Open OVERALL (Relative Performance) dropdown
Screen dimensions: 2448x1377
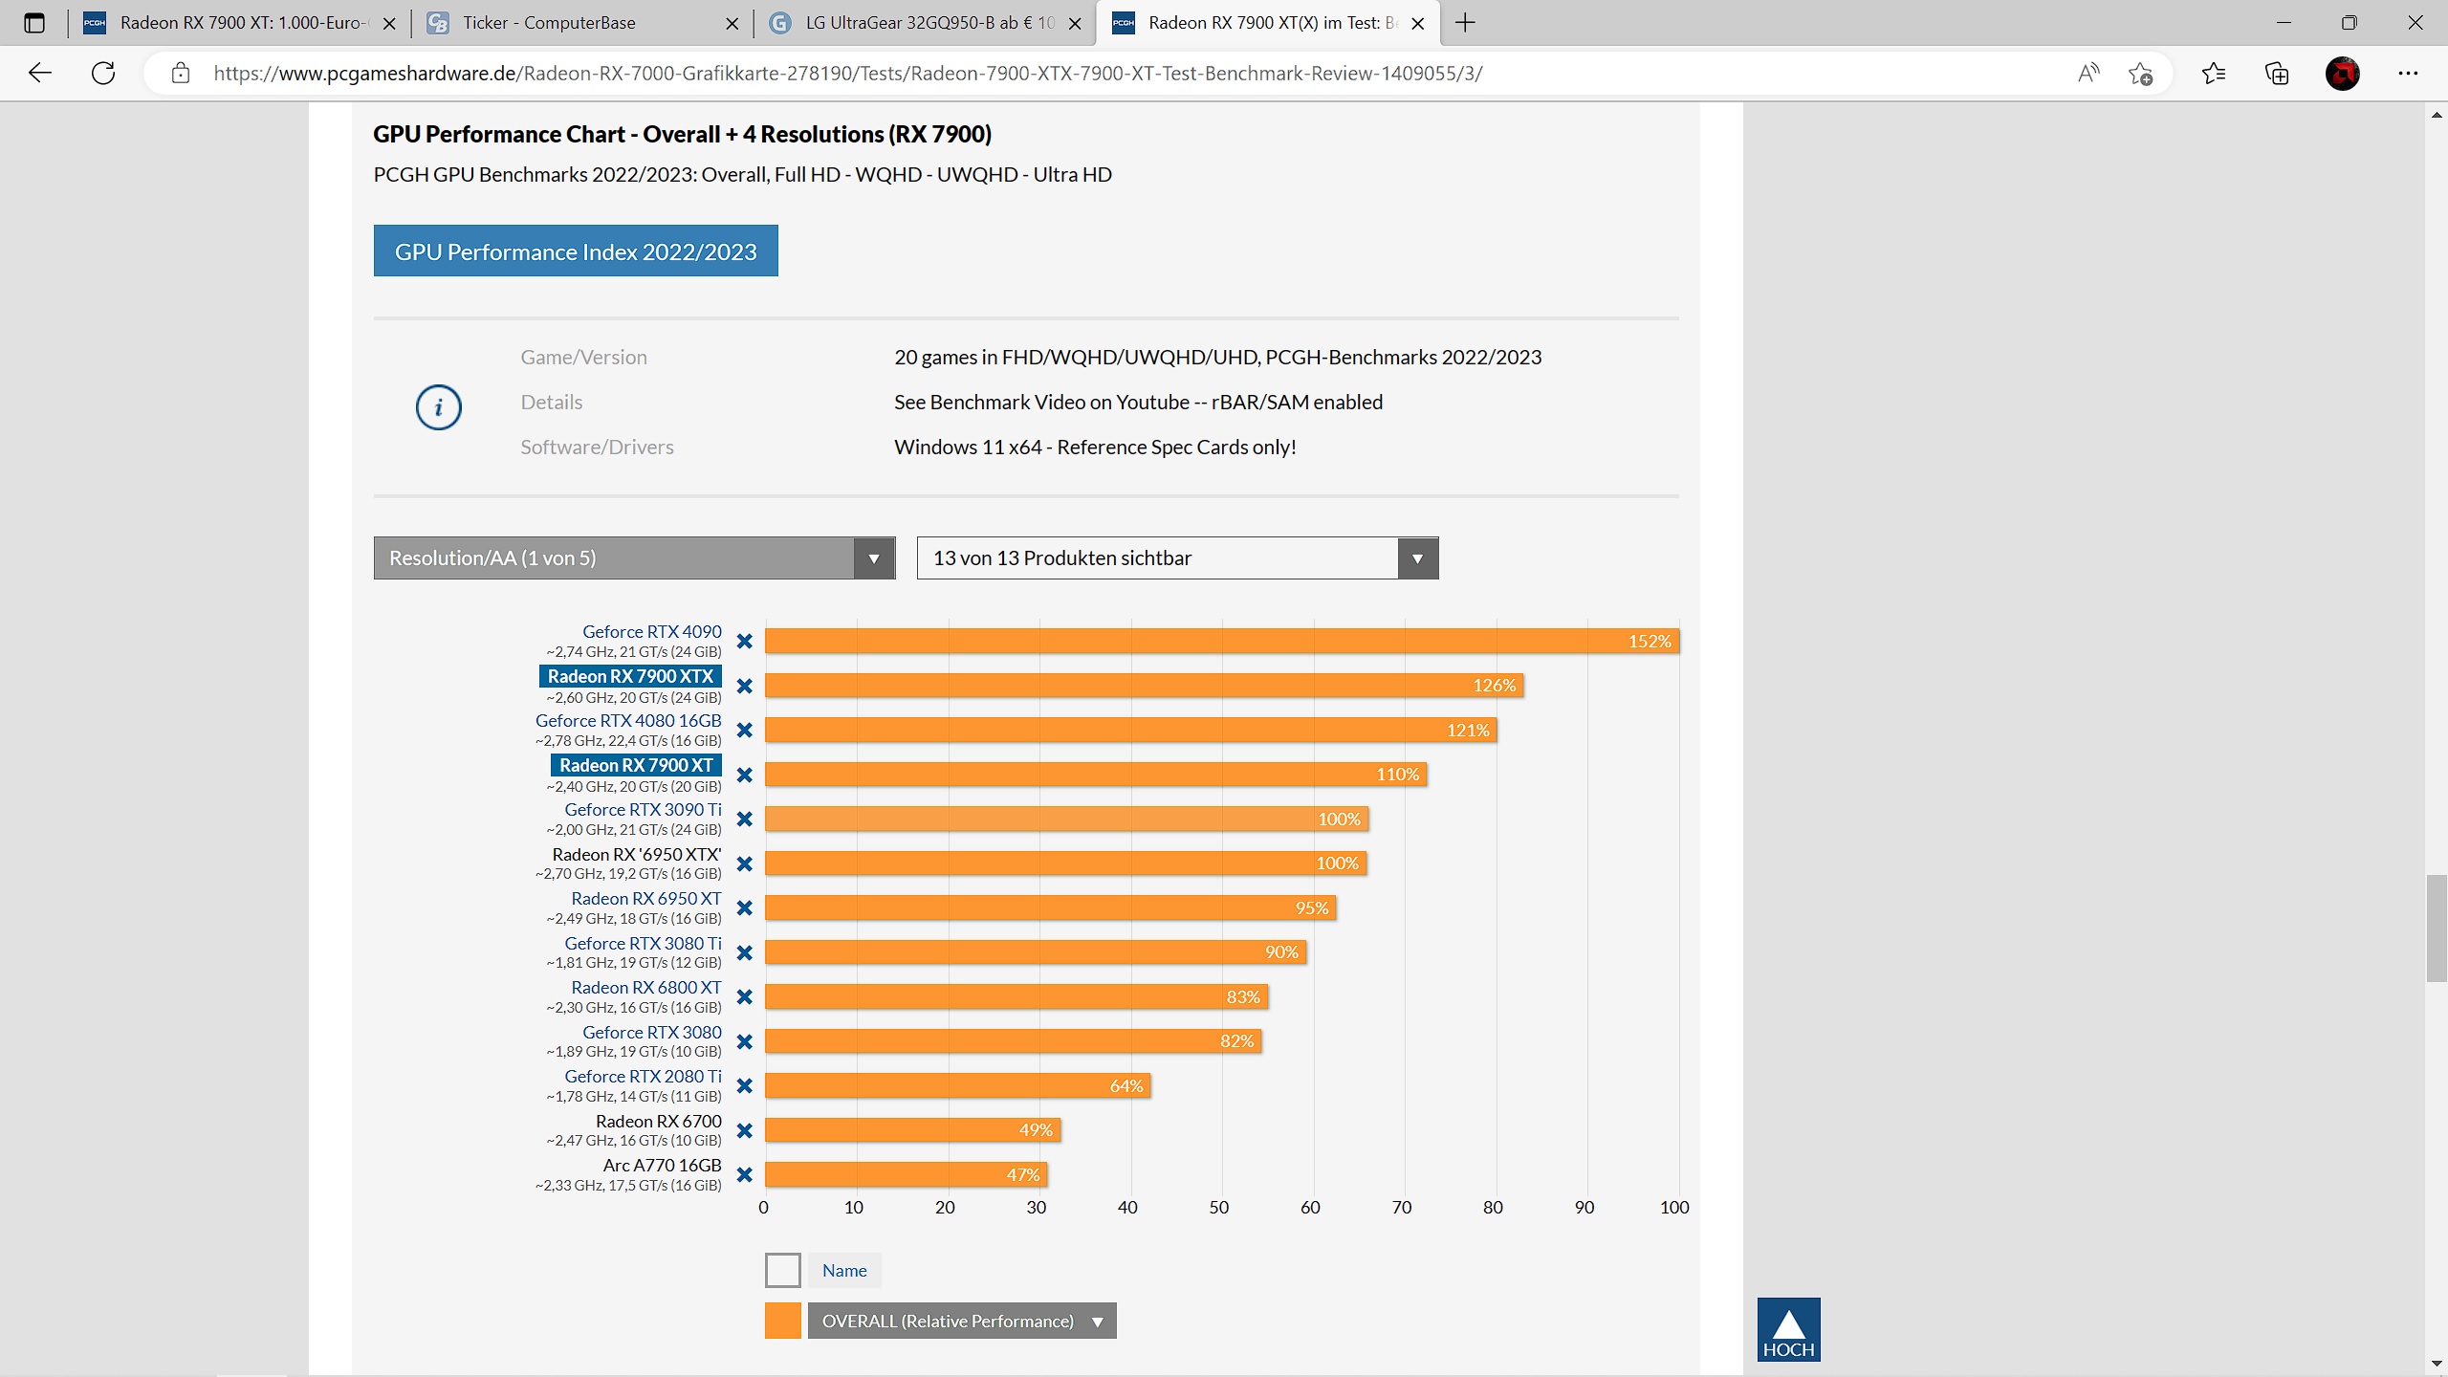click(961, 1322)
